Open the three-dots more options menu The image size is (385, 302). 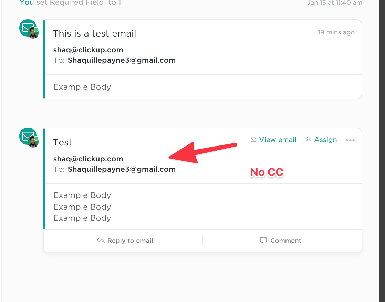tap(350, 140)
